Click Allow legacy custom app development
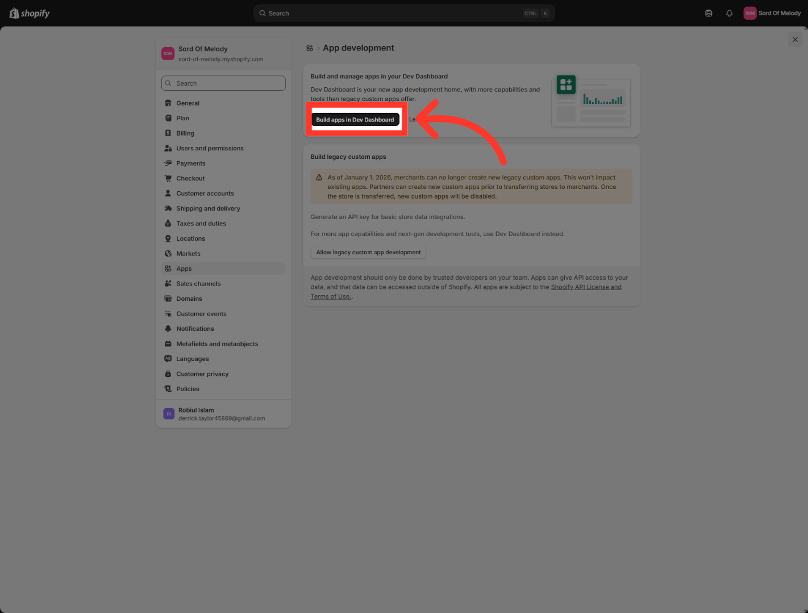Image resolution: width=808 pixels, height=613 pixels. (x=368, y=253)
